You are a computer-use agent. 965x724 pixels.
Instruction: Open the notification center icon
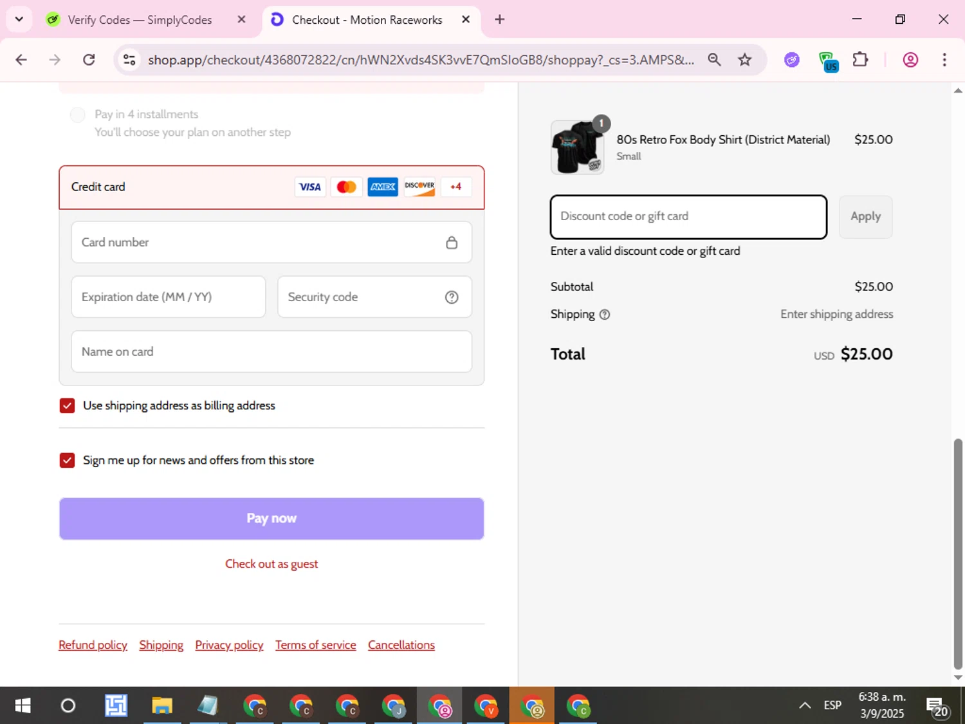point(937,707)
